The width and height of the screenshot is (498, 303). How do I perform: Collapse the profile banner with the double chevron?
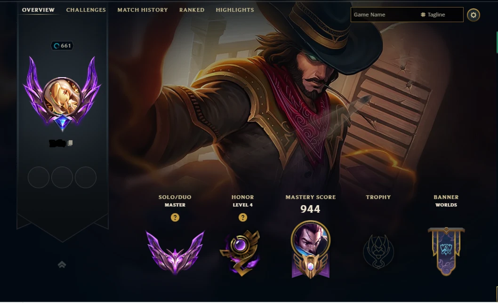coord(62,264)
